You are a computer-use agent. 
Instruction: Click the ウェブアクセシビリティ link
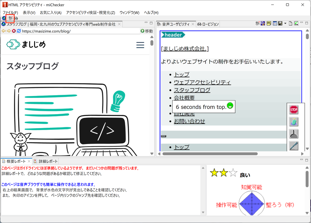tap(202, 82)
